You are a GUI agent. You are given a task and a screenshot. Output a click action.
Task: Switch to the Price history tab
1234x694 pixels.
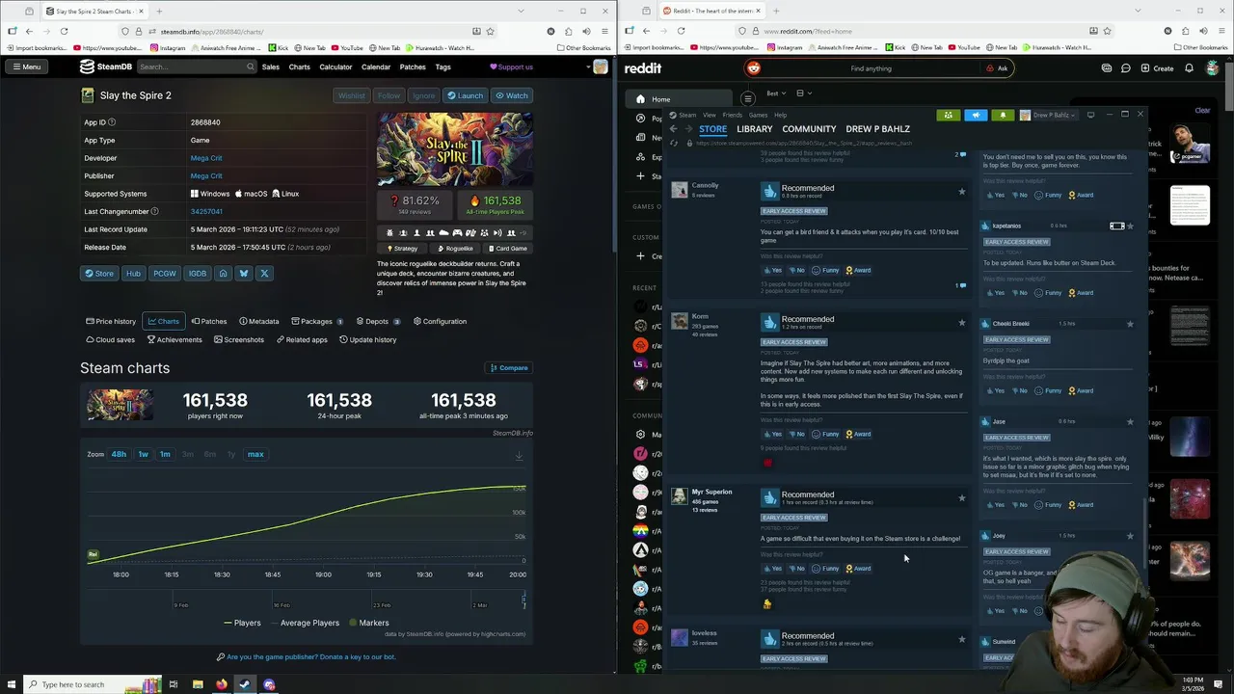point(111,321)
